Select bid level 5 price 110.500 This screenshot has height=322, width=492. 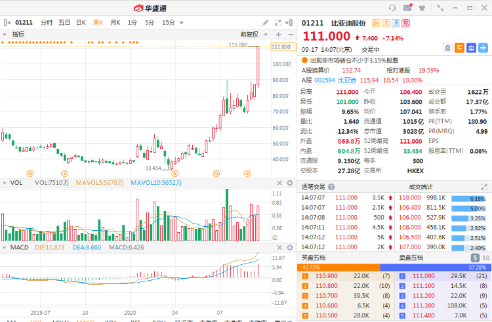coord(327,315)
